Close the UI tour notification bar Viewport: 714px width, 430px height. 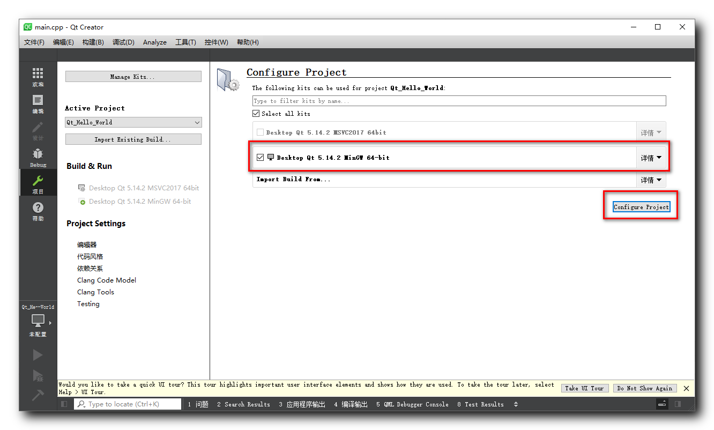point(686,388)
